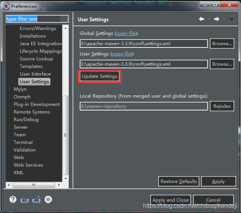Click Apply and Close
The image size is (241, 213).
click(x=170, y=200)
